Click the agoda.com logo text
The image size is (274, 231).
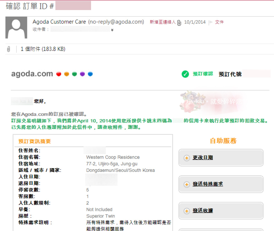point(32,74)
